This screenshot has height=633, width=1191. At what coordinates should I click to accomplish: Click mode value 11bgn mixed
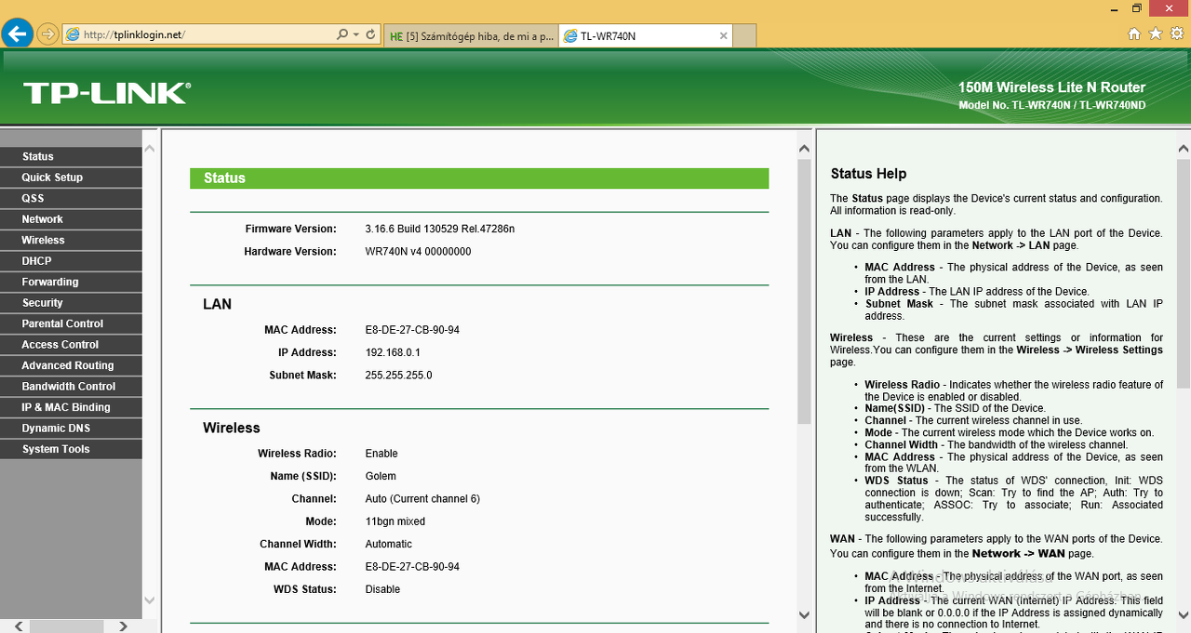[395, 521]
